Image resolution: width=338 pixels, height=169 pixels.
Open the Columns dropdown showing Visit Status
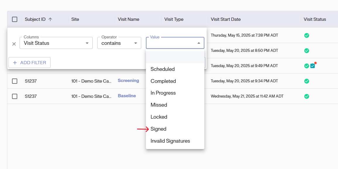56,43
